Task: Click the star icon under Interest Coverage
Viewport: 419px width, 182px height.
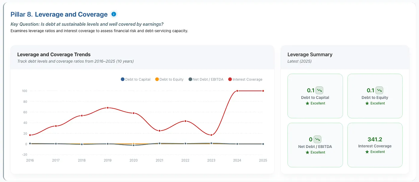Action: click(367, 152)
